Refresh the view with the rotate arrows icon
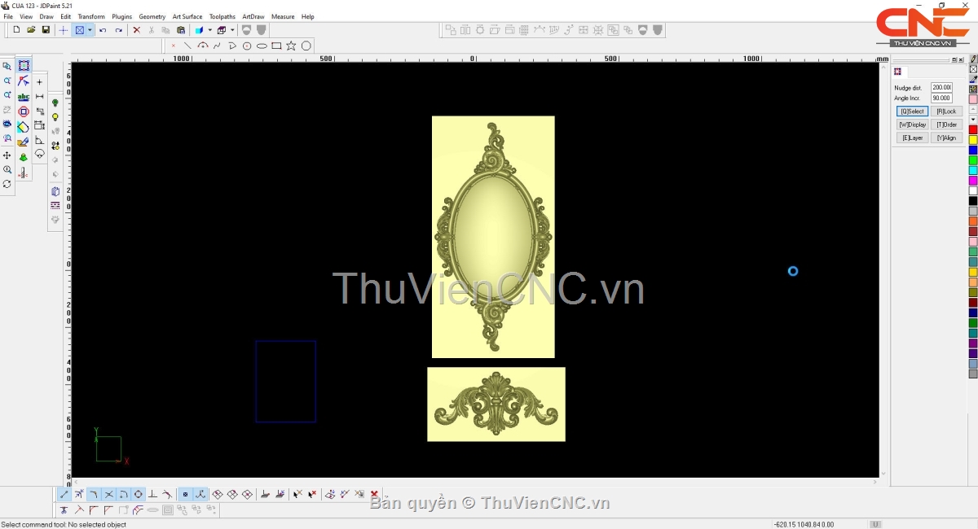Screen dimensions: 978x529 click(x=7, y=184)
